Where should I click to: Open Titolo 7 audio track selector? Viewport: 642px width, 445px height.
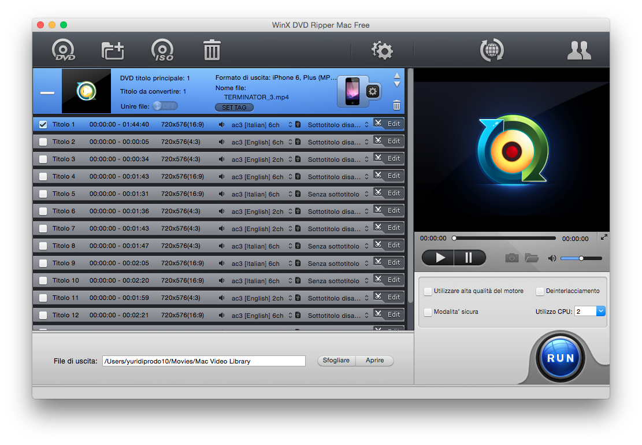[x=290, y=228]
